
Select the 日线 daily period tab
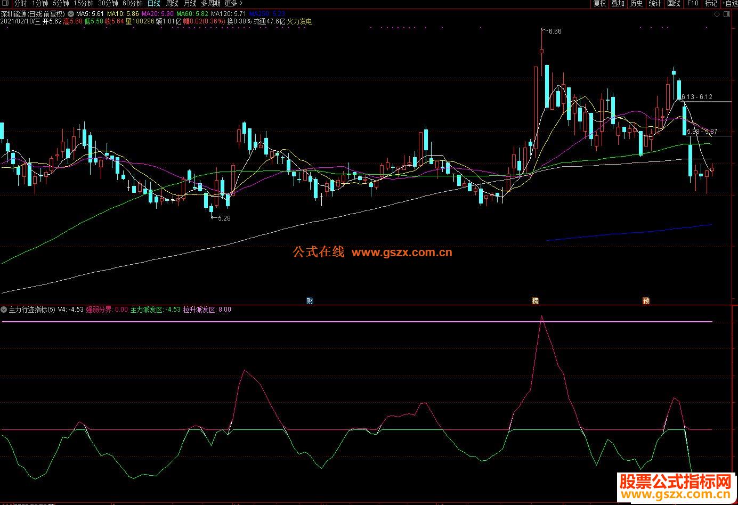(x=153, y=4)
